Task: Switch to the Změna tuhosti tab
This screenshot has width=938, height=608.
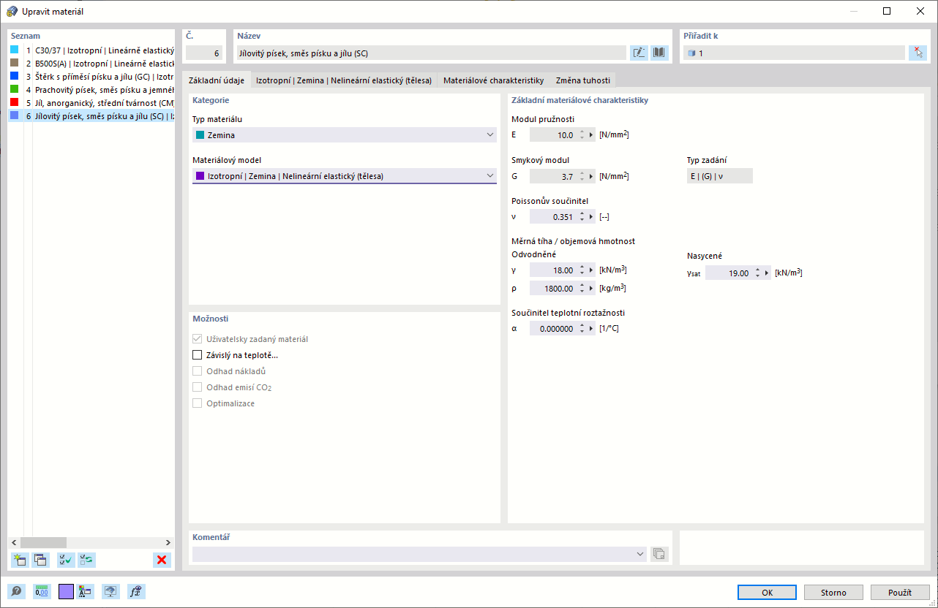Action: (x=583, y=80)
